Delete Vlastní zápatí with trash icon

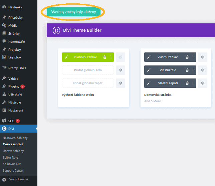click(187, 83)
